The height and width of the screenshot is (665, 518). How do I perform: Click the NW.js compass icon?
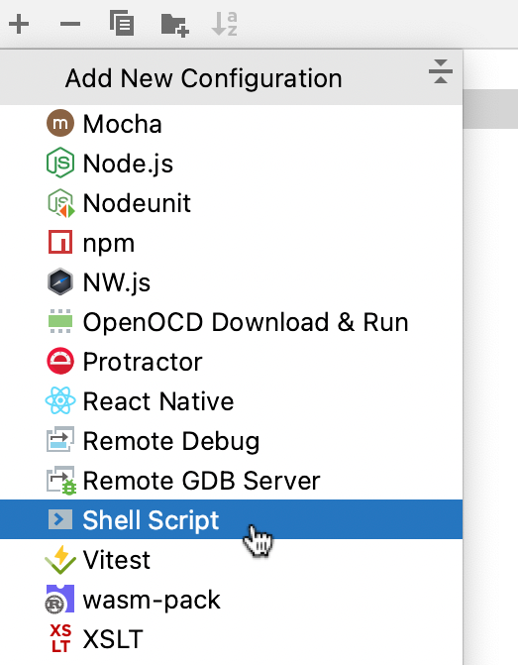60,281
